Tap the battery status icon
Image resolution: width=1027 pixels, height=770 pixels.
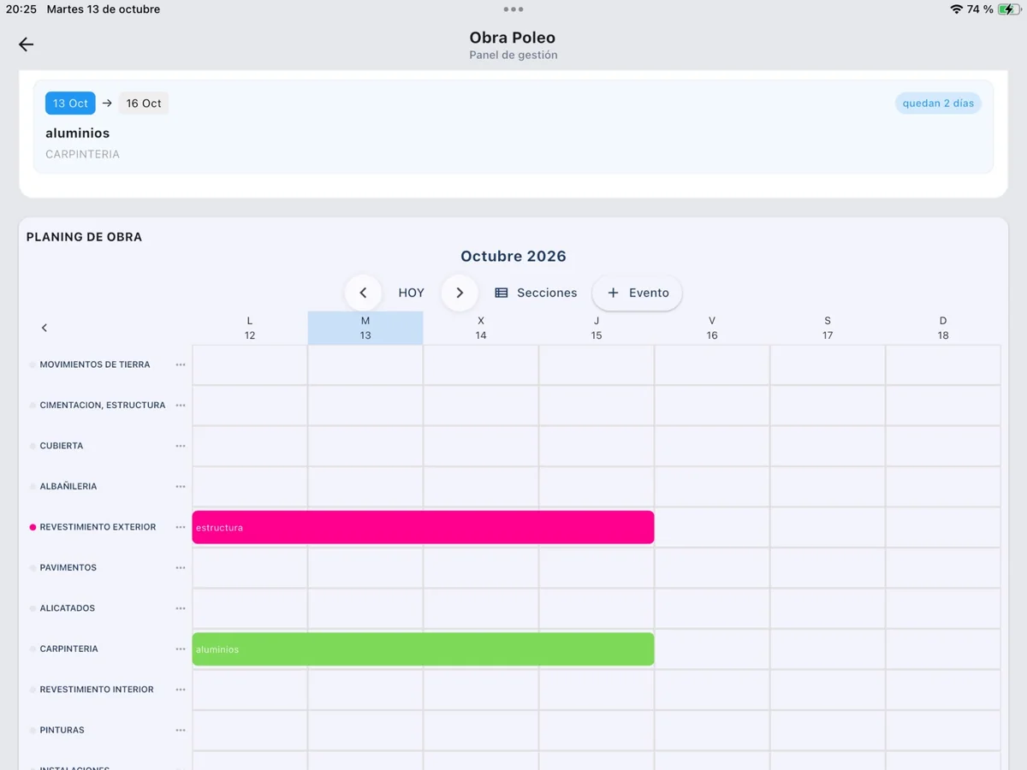tap(1008, 9)
